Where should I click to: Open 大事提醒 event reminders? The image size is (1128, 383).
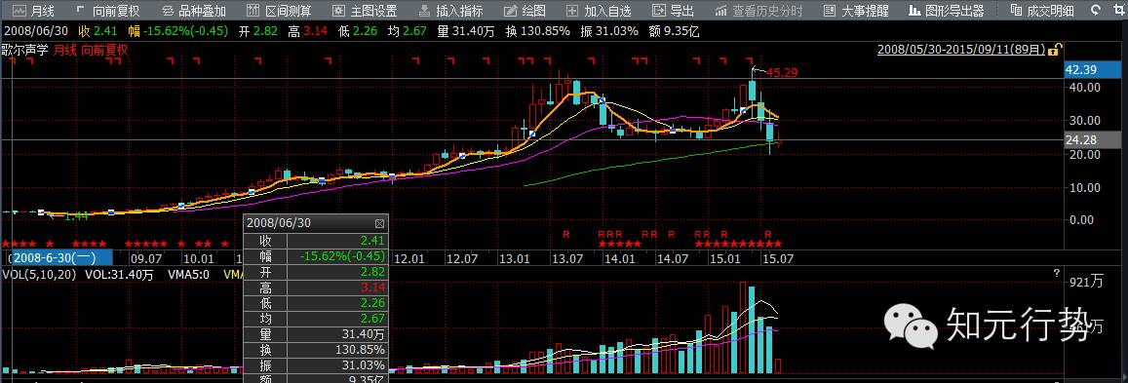[x=856, y=11]
